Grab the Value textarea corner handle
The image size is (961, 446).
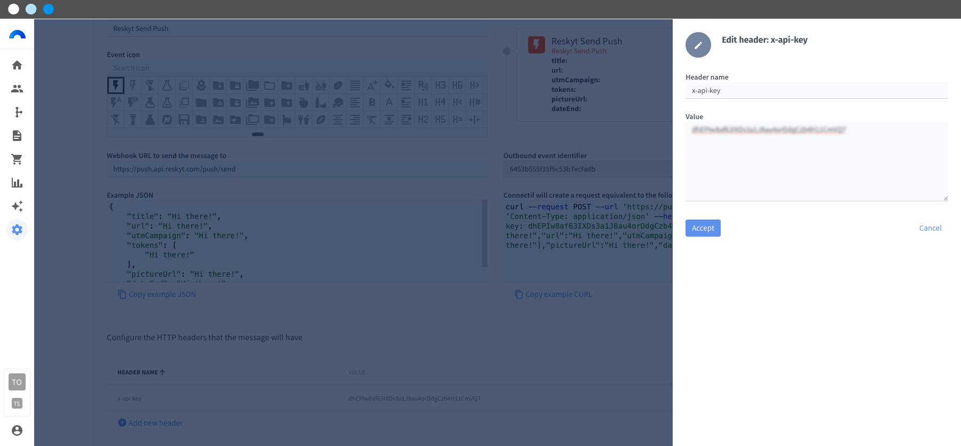point(945,198)
